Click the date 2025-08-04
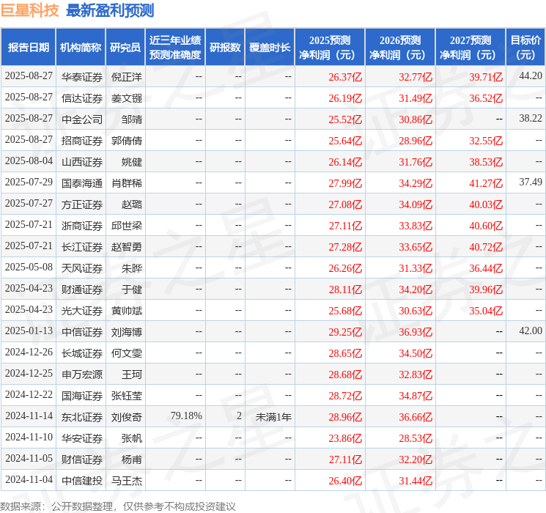This screenshot has width=546, height=513. [x=29, y=161]
